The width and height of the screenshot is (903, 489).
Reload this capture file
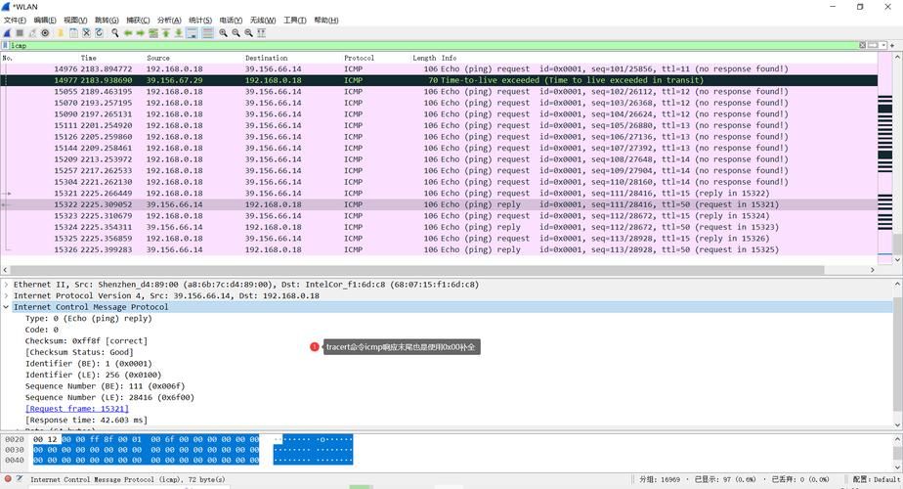[x=99, y=33]
